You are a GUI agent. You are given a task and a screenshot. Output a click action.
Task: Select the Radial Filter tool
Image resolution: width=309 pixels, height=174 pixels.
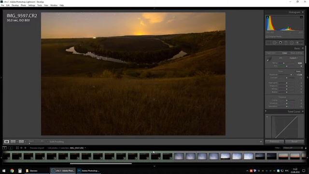point(292,43)
